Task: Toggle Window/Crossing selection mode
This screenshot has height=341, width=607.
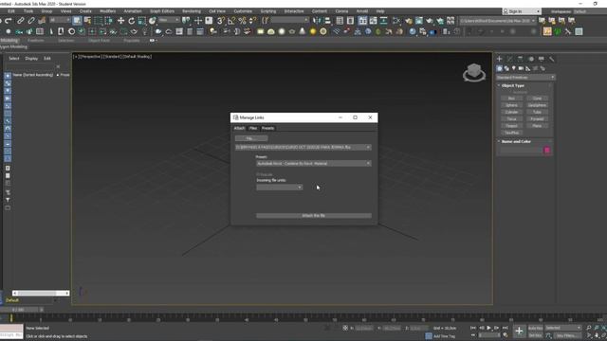Action: point(108,21)
